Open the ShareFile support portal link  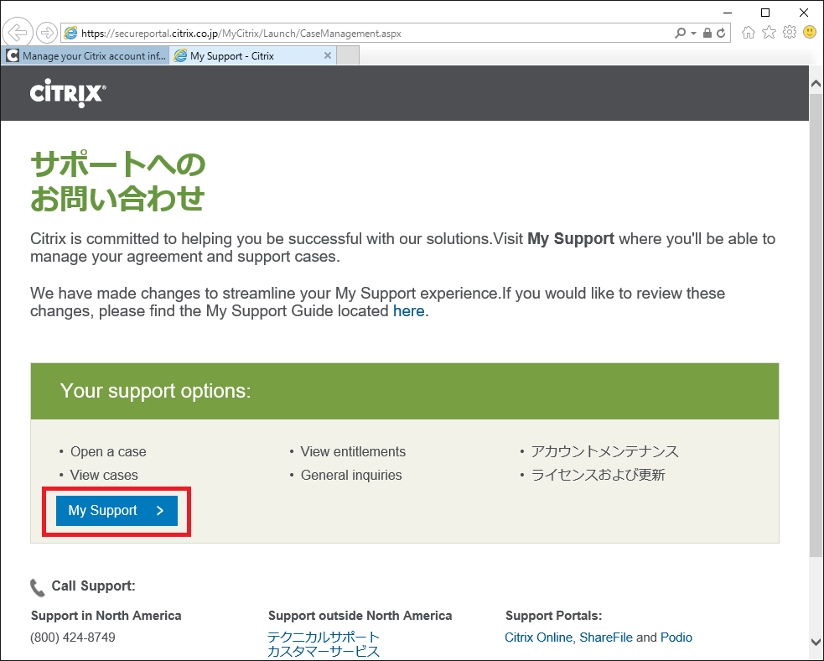point(605,638)
